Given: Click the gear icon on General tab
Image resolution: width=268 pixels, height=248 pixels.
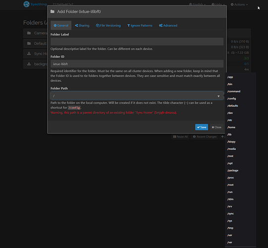Looking at the screenshot, I should click(55, 25).
